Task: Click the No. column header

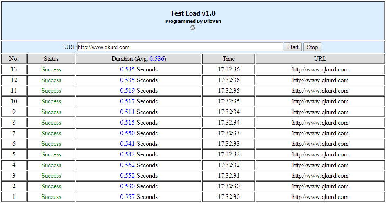Action: (x=14, y=59)
